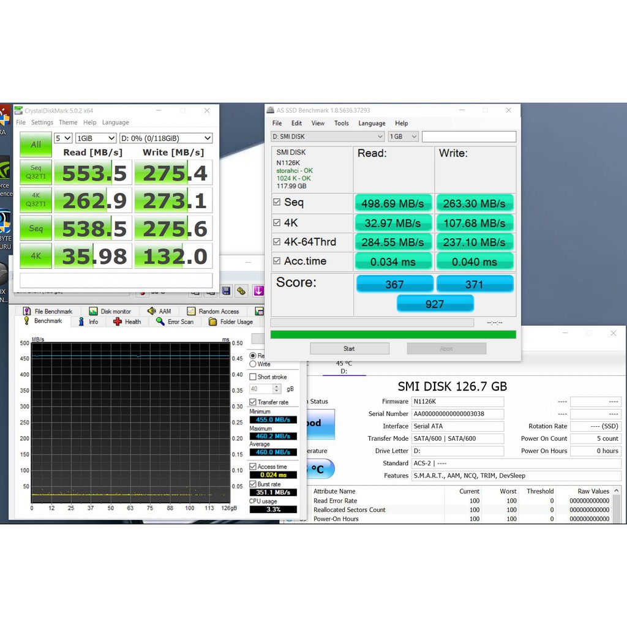This screenshot has width=627, height=627.
Task: Open the Folder Usage folder icon tab
Action: point(212,321)
